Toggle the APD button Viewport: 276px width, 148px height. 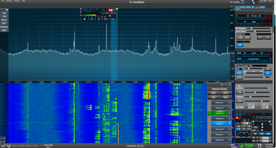tap(240, 45)
